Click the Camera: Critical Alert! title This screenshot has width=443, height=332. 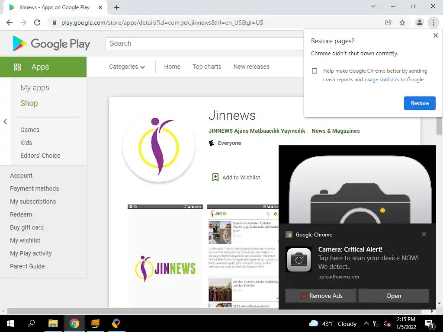tap(350, 249)
